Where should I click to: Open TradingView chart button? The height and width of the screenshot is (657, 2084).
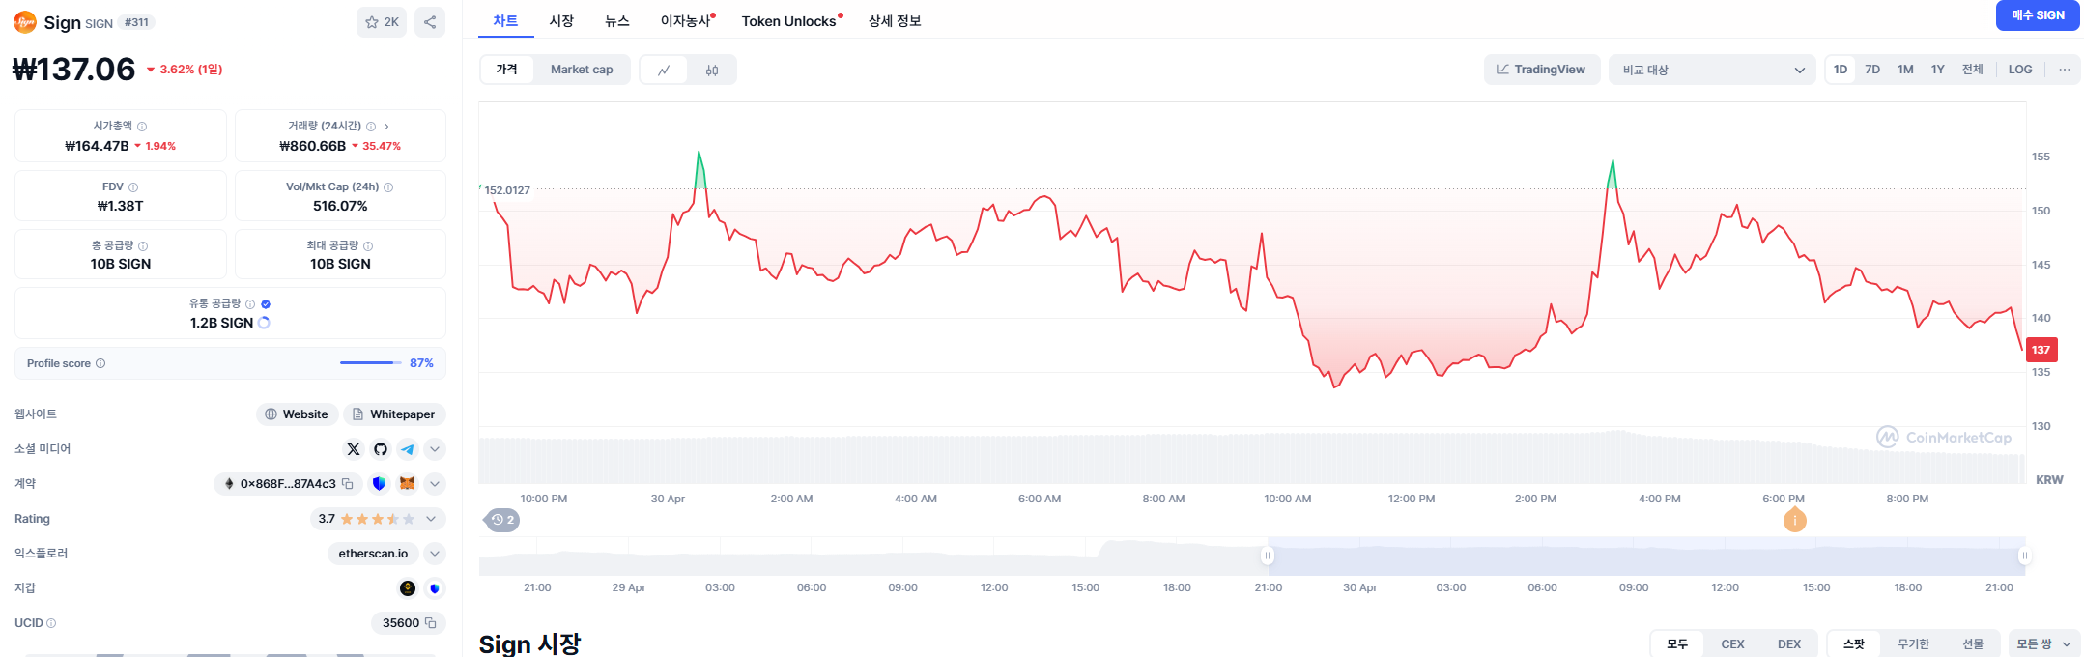[x=1541, y=70]
